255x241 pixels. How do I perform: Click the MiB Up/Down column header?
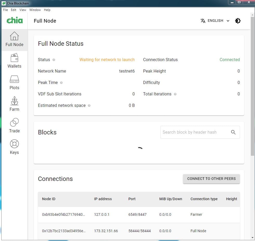click(x=171, y=199)
